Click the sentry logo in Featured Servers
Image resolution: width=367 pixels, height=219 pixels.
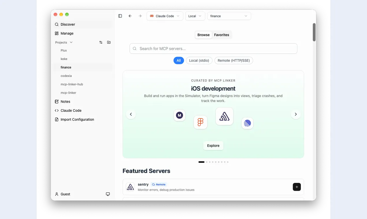click(x=130, y=187)
